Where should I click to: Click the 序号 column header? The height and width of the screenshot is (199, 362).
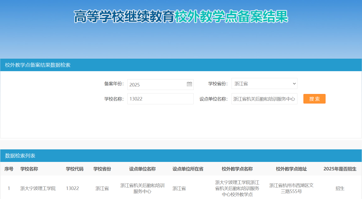click(x=9, y=169)
